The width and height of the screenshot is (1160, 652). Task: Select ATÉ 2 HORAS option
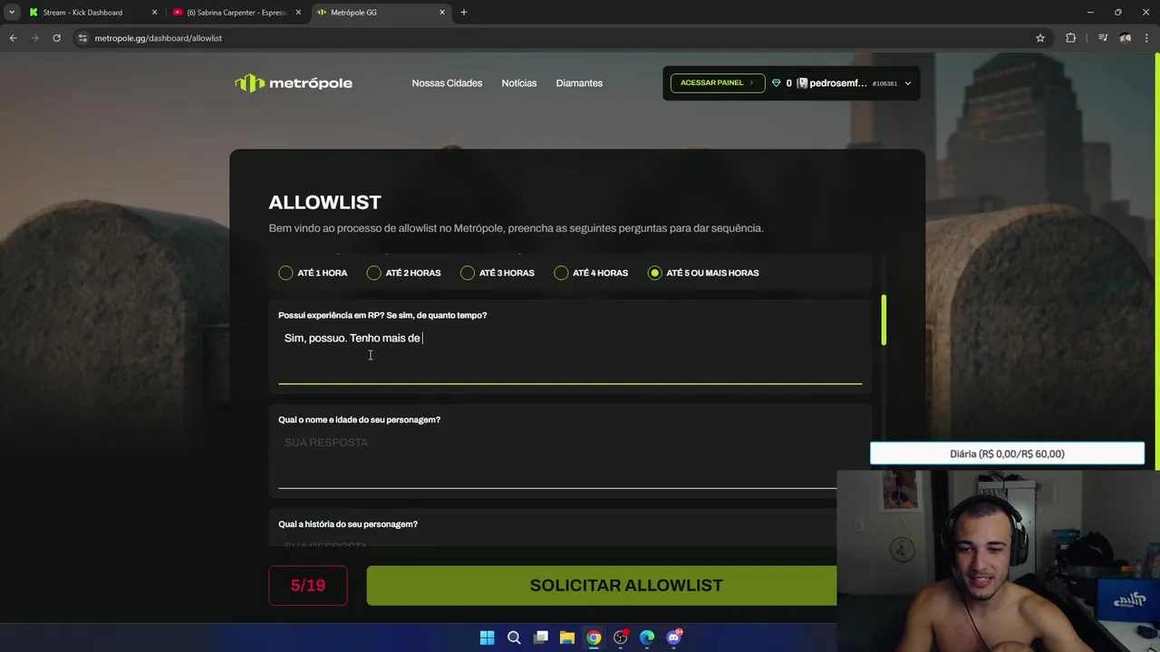pyautogui.click(x=403, y=273)
